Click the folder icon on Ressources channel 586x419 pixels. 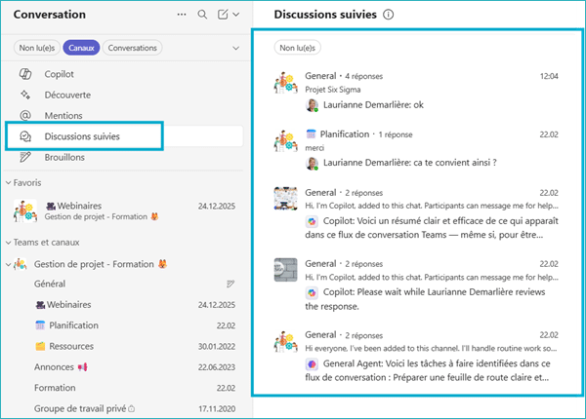(40, 346)
